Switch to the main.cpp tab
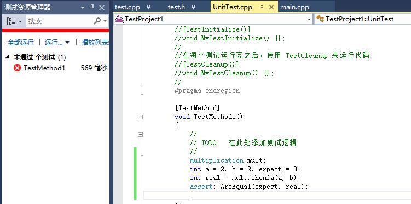411x204 pixels. click(294, 7)
